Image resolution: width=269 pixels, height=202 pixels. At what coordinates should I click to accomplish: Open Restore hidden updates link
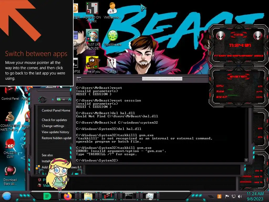pyautogui.click(x=56, y=138)
